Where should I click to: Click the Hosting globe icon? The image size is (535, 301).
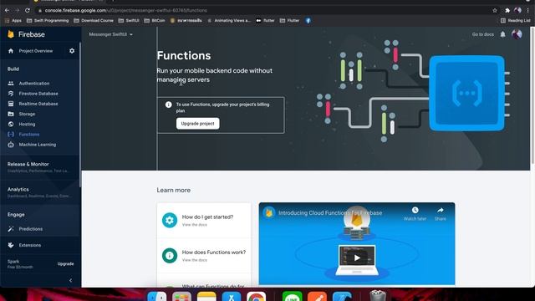(x=11, y=125)
